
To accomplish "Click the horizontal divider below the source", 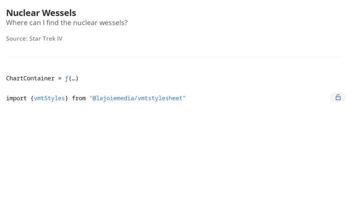I will tap(173, 57).
